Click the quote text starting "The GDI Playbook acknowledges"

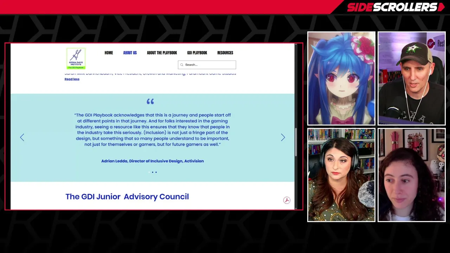tap(153, 130)
